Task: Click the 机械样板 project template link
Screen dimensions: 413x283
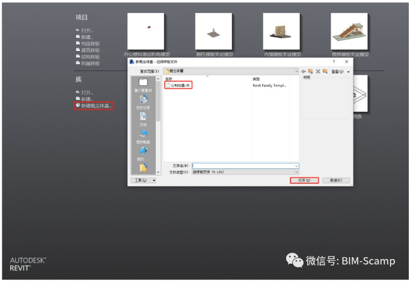Action: click(90, 64)
